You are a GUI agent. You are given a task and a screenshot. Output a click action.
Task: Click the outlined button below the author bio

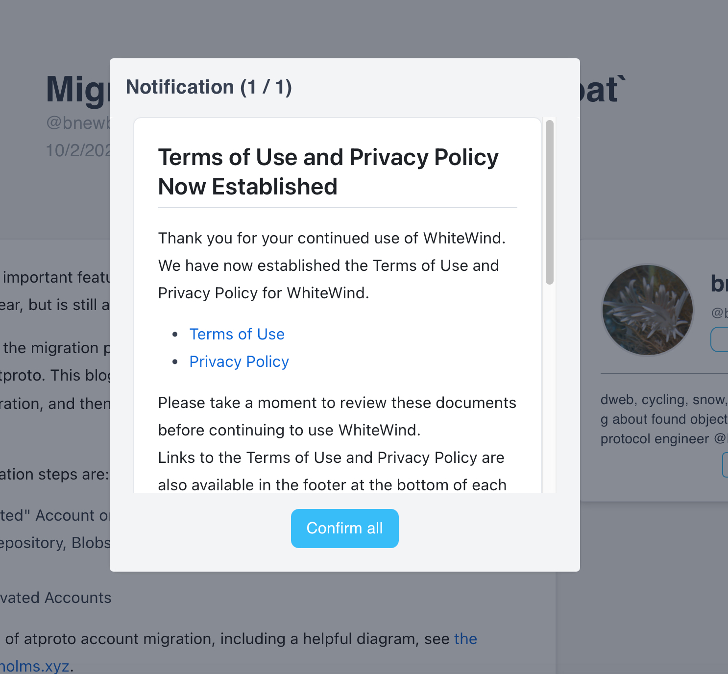tap(725, 464)
